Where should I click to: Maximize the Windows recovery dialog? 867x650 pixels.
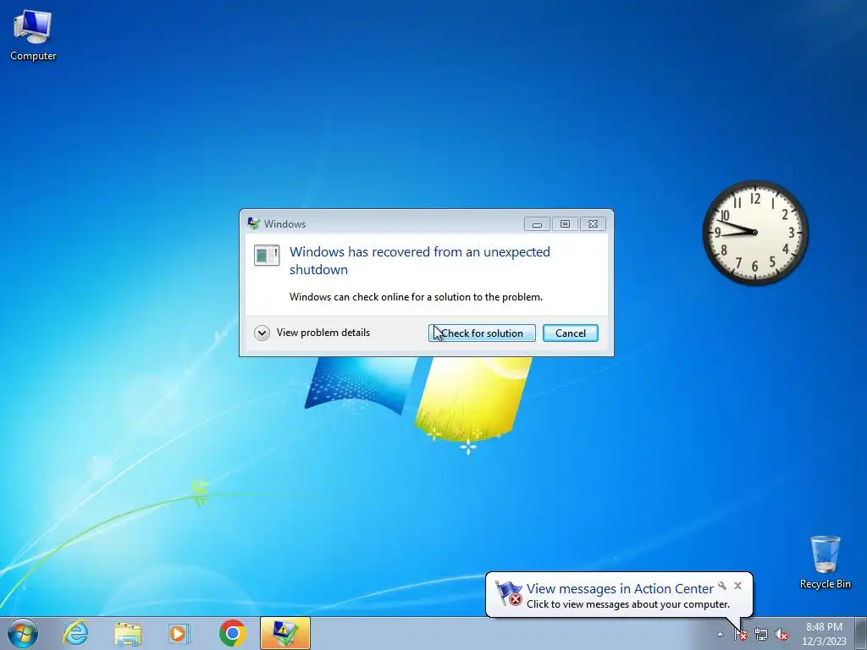(x=565, y=223)
